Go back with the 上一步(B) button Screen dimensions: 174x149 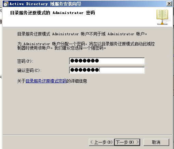coord(101,142)
